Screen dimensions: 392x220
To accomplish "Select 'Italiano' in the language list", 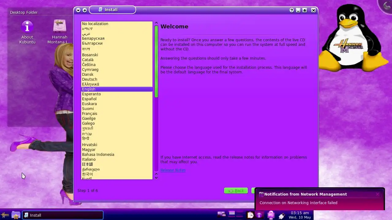I will [x=117, y=159].
